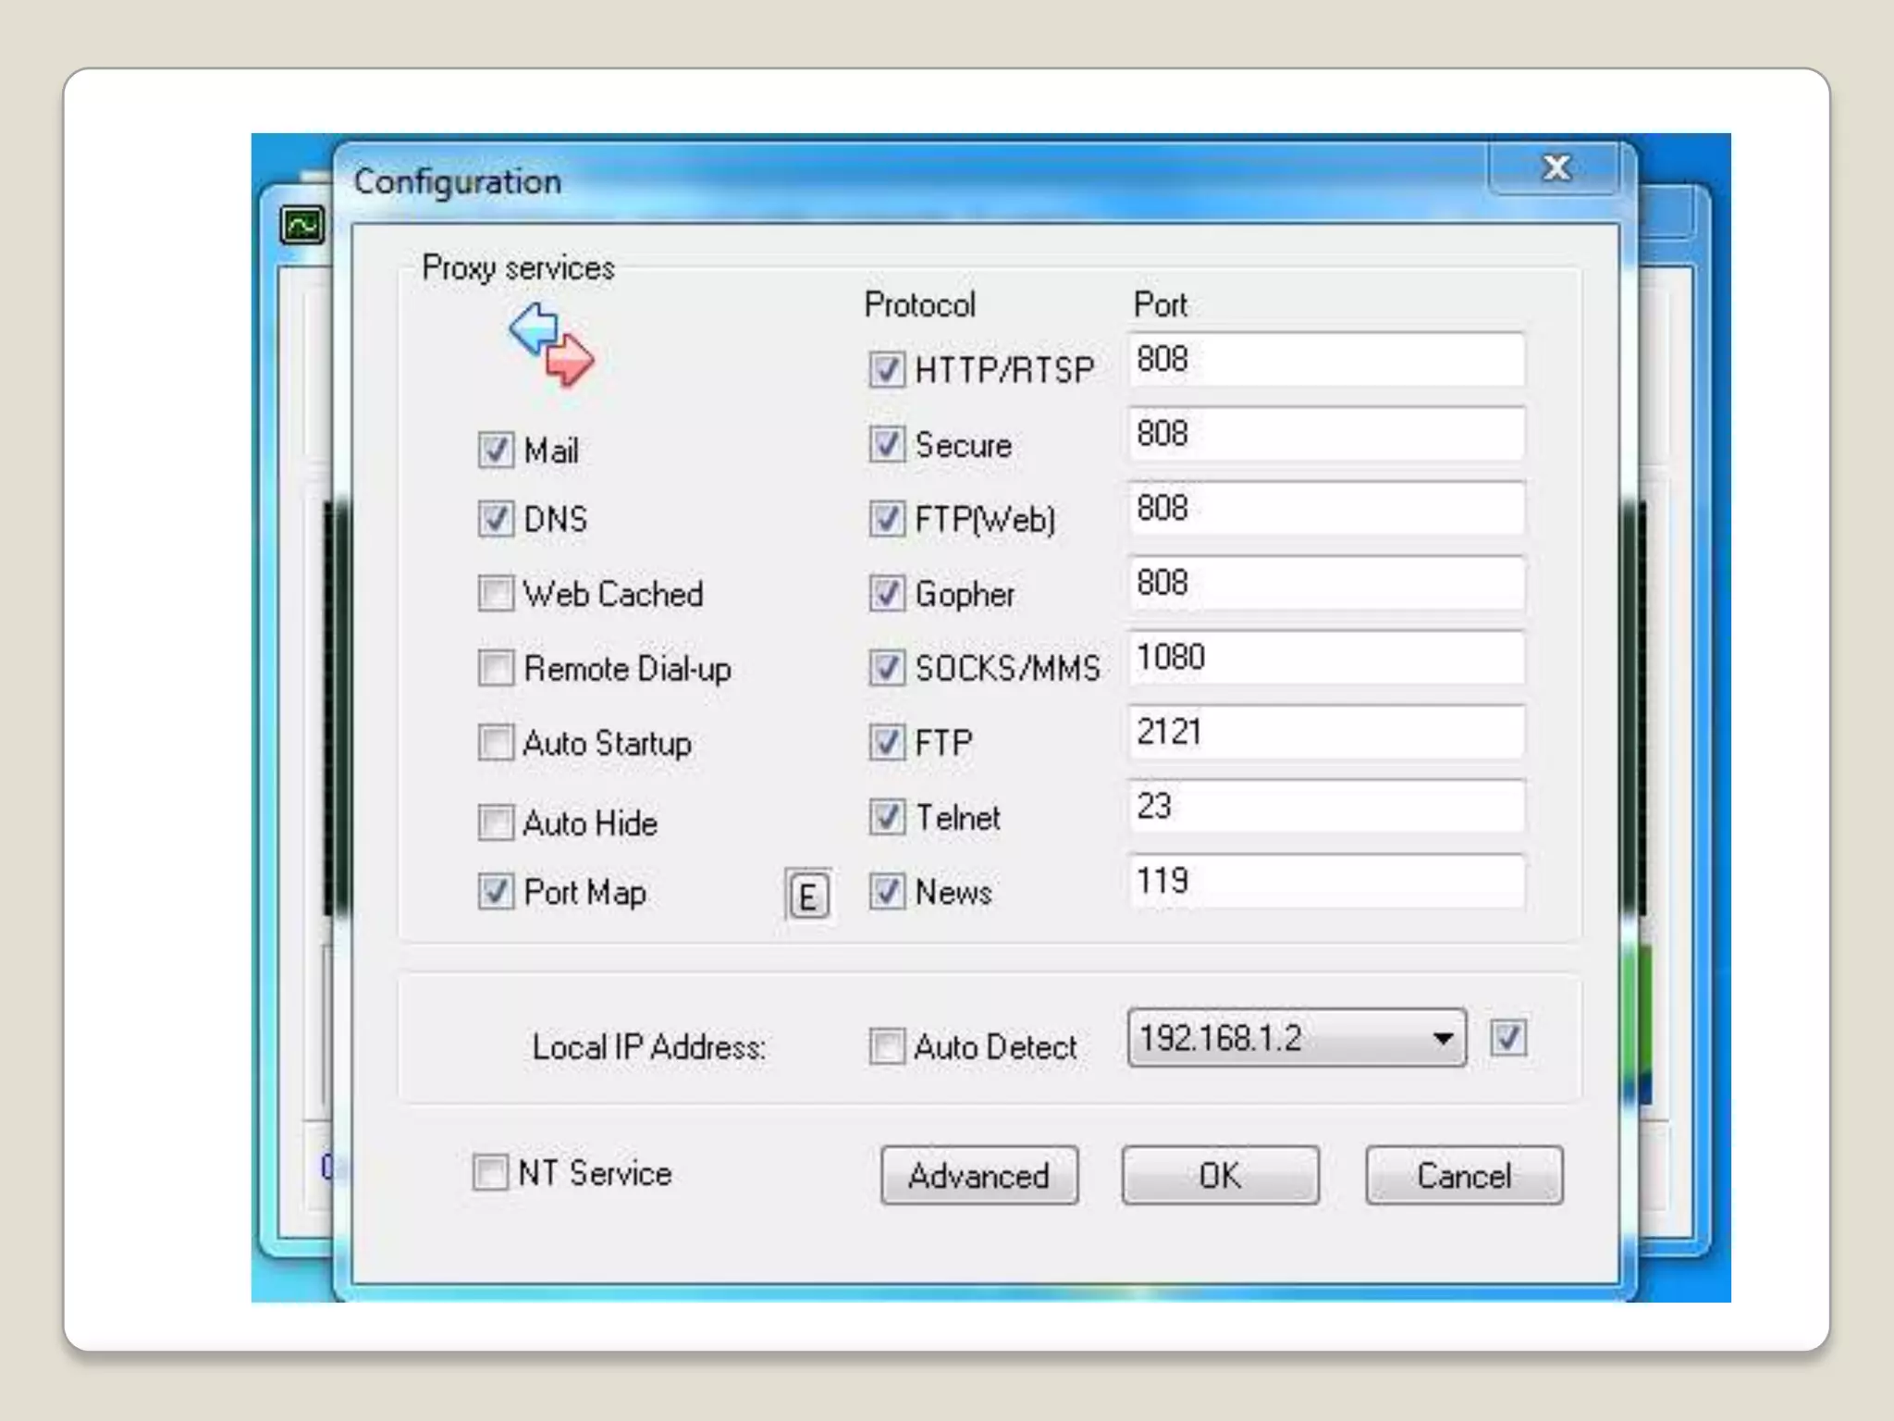This screenshot has width=1894, height=1421.
Task: Click the FTP port 2121 field
Action: [x=1324, y=733]
